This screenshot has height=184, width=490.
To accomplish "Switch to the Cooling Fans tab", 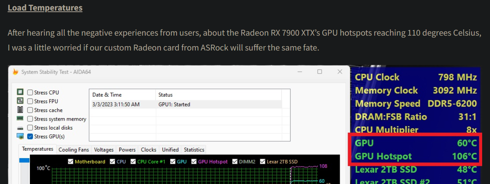I will click(74, 150).
